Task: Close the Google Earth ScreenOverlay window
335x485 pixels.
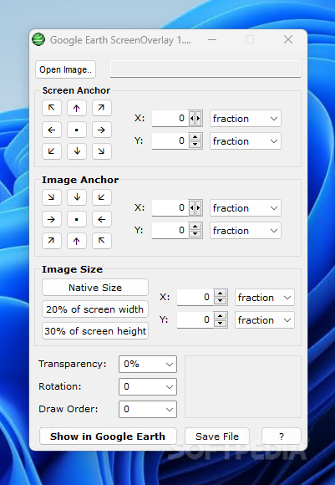Action: [x=288, y=39]
